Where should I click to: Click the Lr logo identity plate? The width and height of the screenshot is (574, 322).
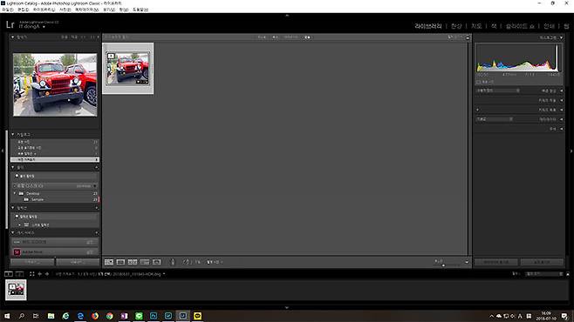(x=10, y=25)
